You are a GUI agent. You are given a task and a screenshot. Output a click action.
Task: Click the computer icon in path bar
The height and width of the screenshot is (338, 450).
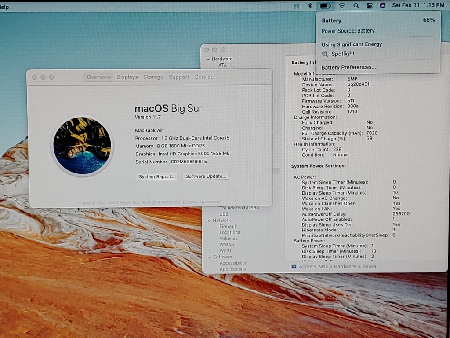pyautogui.click(x=294, y=267)
